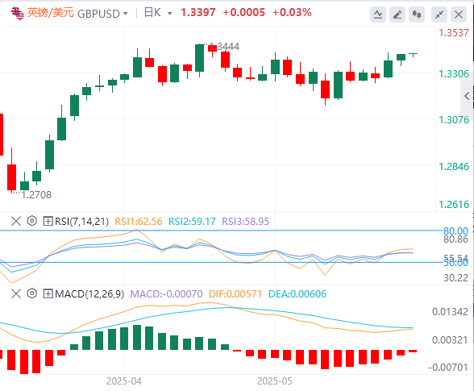The height and width of the screenshot is (391, 474).
Task: Collapse chart with shrink arrows icon
Action: (x=439, y=15)
